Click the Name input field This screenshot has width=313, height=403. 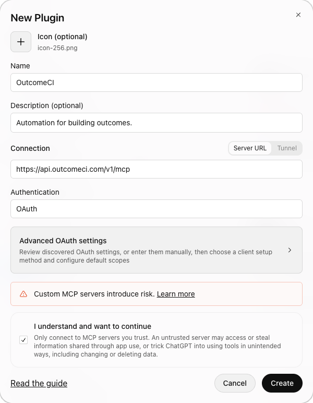[156, 82]
